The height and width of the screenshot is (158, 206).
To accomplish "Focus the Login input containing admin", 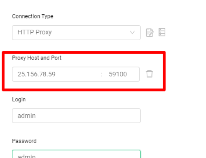I will (x=76, y=116).
